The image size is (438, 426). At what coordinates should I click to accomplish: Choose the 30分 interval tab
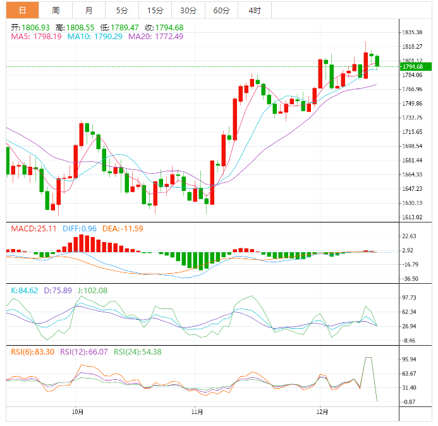coord(188,10)
